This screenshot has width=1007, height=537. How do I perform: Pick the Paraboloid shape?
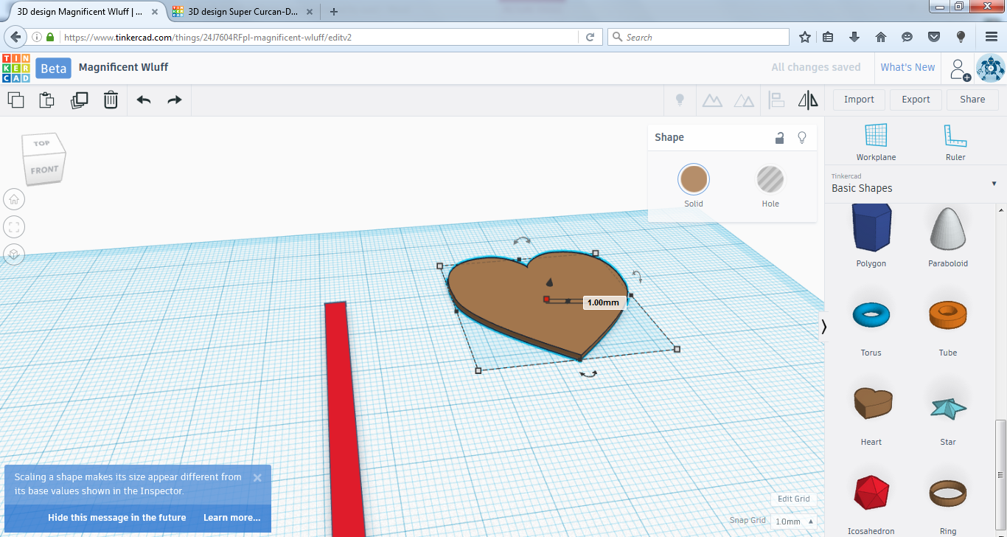948,236
